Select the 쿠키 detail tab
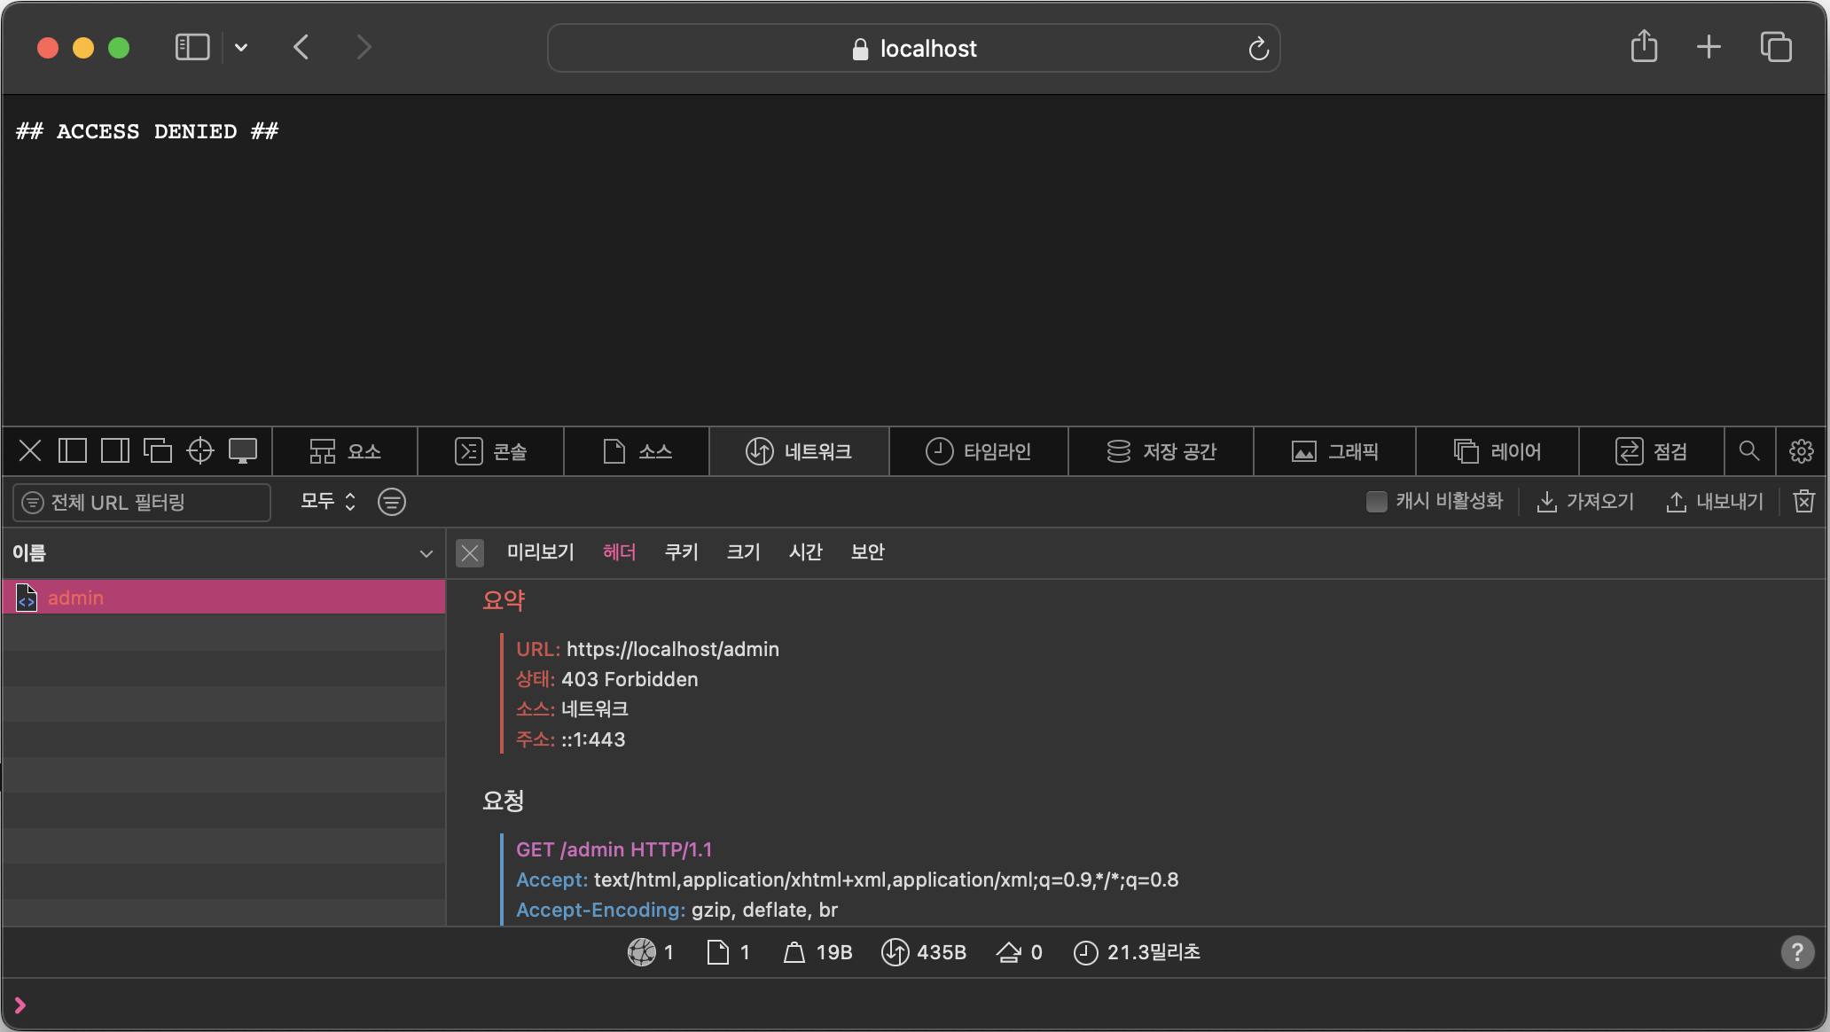The height and width of the screenshot is (1032, 1830). click(x=681, y=552)
